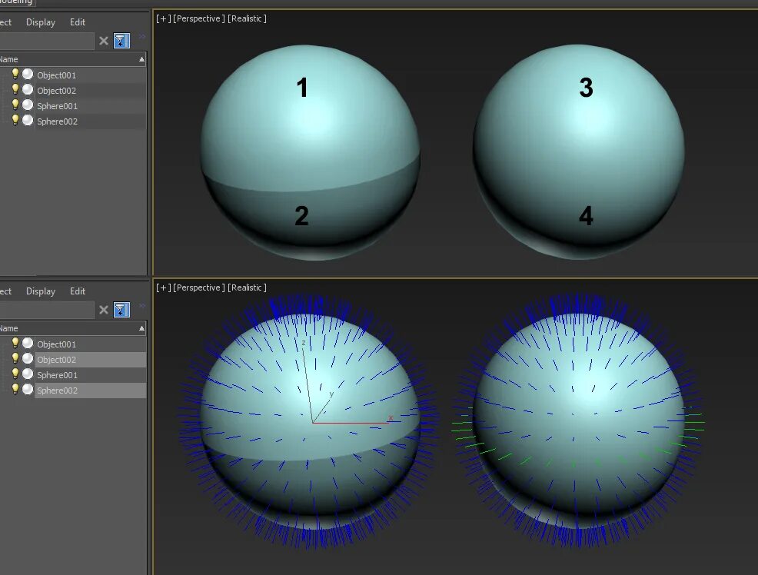
Task: Open [Perspective] menu in viewport showing blue normals
Action: click(199, 287)
